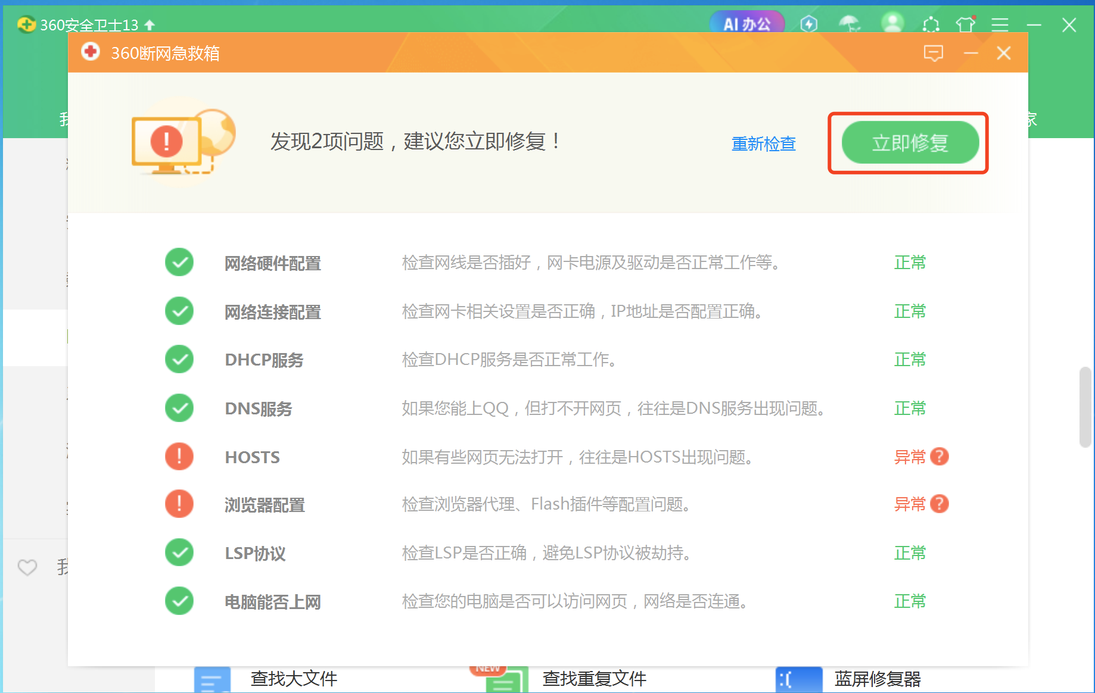Image resolution: width=1095 pixels, height=693 pixels.
Task: Click the question mark next to HOSTS 异常
Action: [940, 457]
